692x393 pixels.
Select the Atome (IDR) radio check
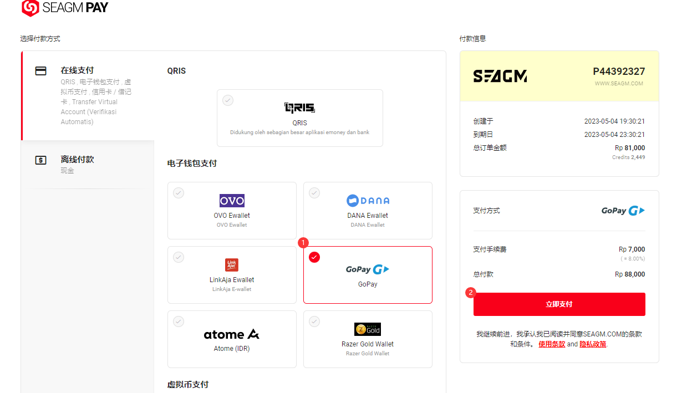(178, 321)
